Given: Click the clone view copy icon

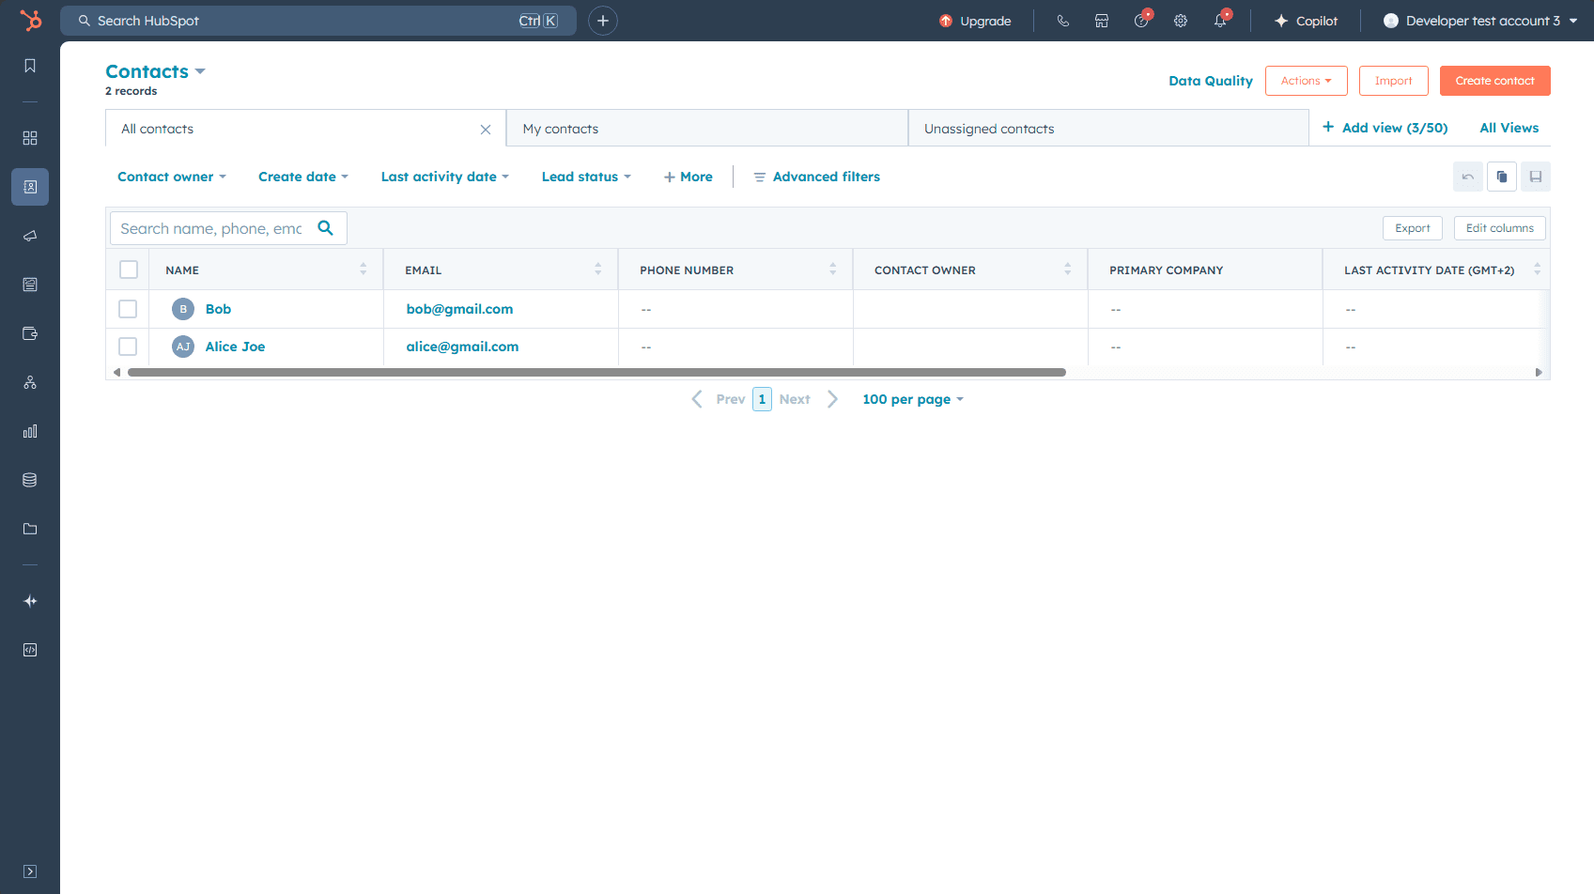Looking at the screenshot, I should [1501, 177].
